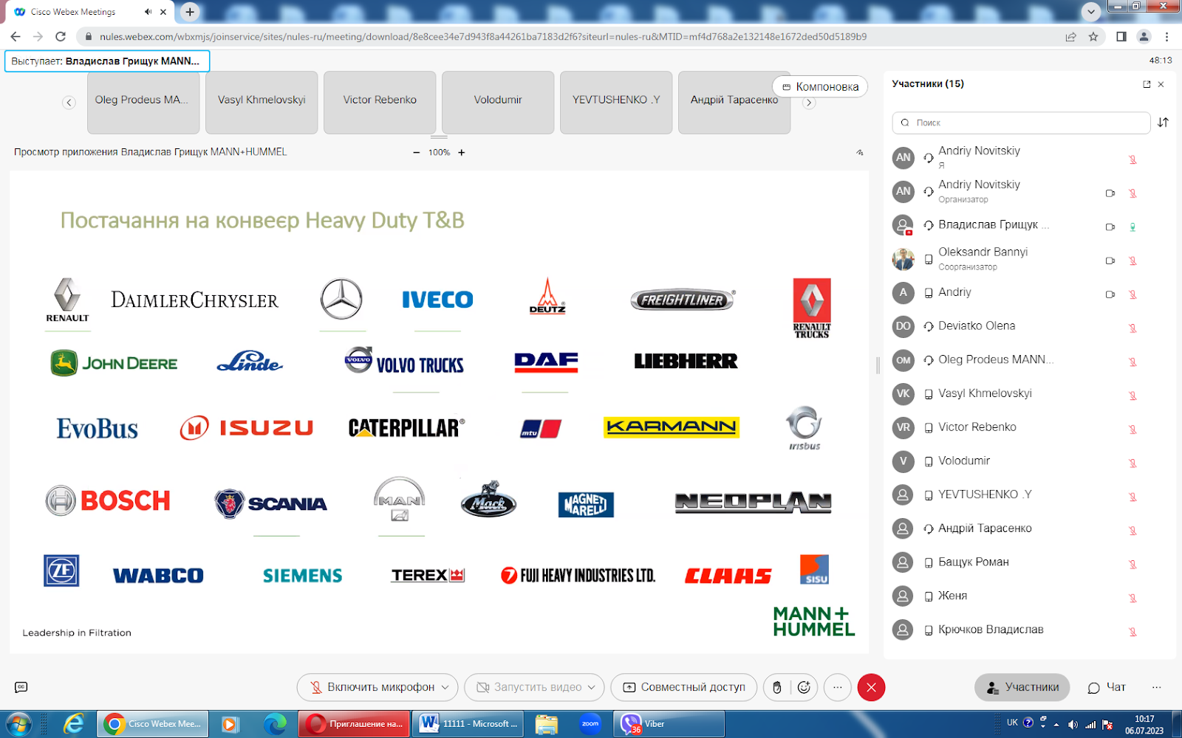Toggle the Участники panel button

1022,687
